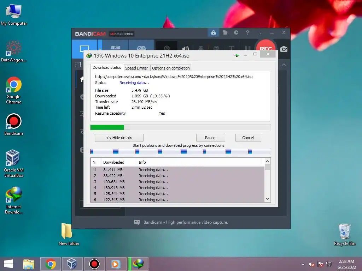Click network tray icon
This screenshot has height=271, width=362.
[329, 264]
